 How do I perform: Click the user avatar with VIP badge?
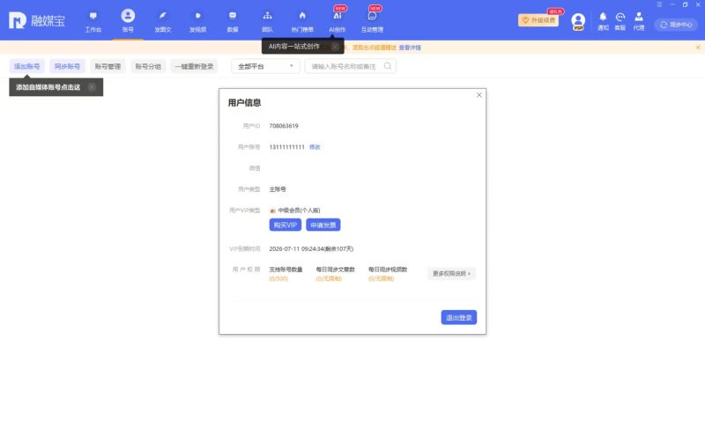tap(578, 21)
